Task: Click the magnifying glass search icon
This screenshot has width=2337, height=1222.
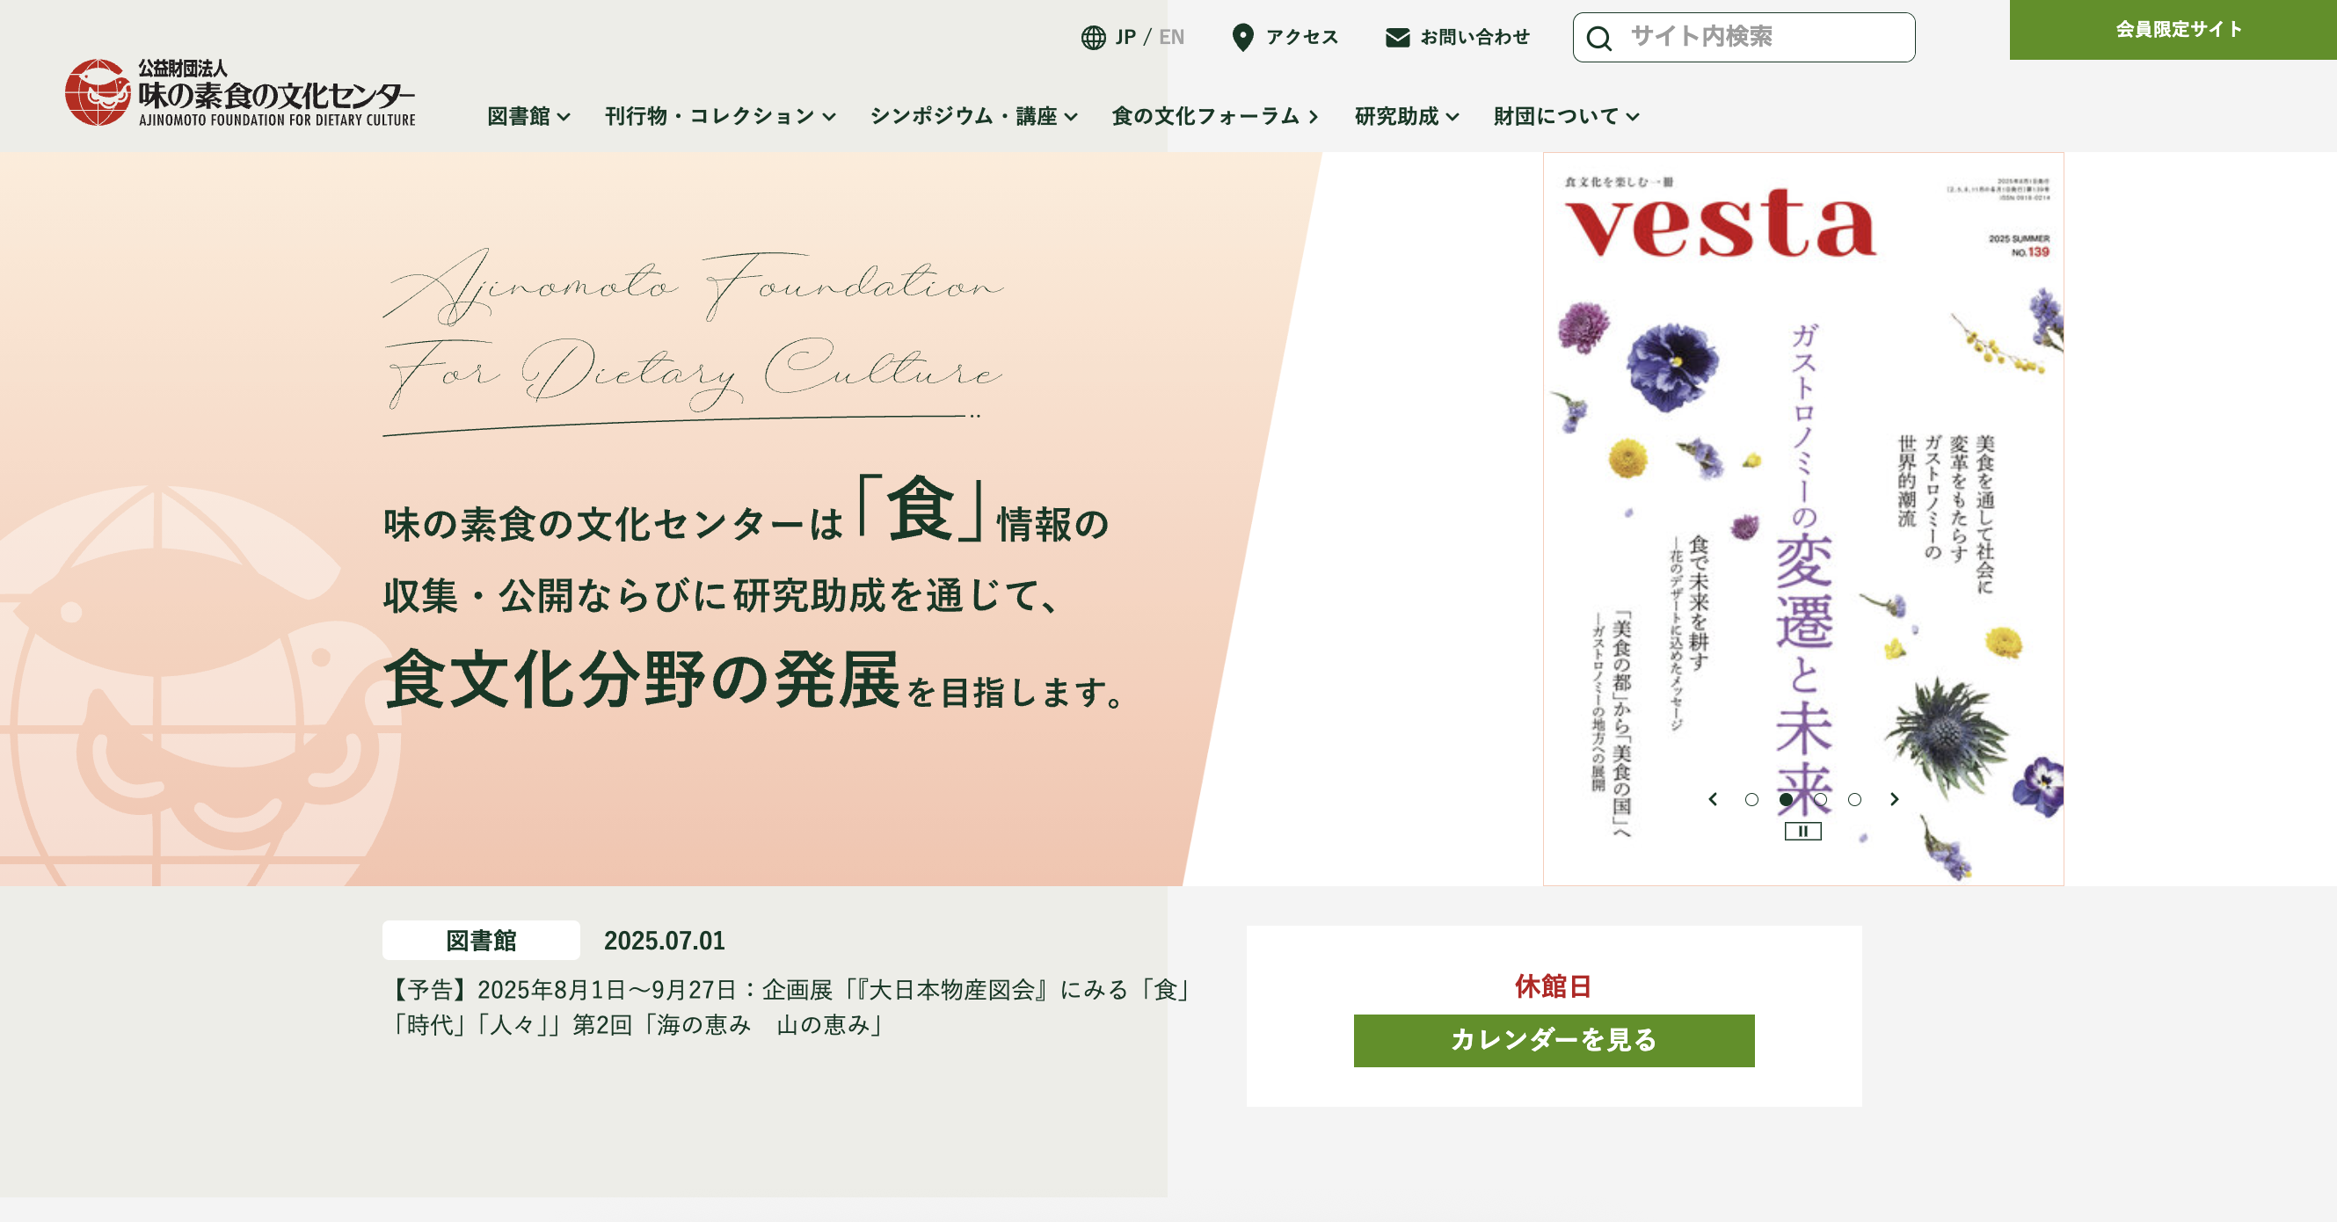Action: click(x=1599, y=38)
